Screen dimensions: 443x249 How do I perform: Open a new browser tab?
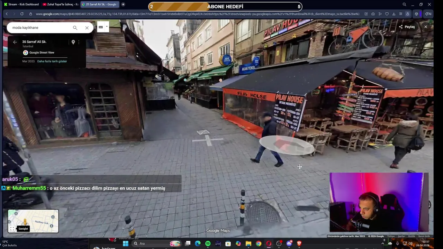(123, 4)
